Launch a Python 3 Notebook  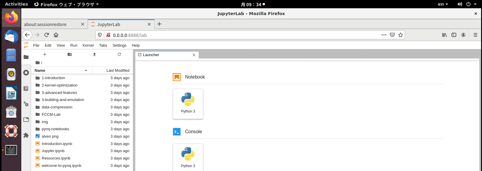click(x=188, y=104)
